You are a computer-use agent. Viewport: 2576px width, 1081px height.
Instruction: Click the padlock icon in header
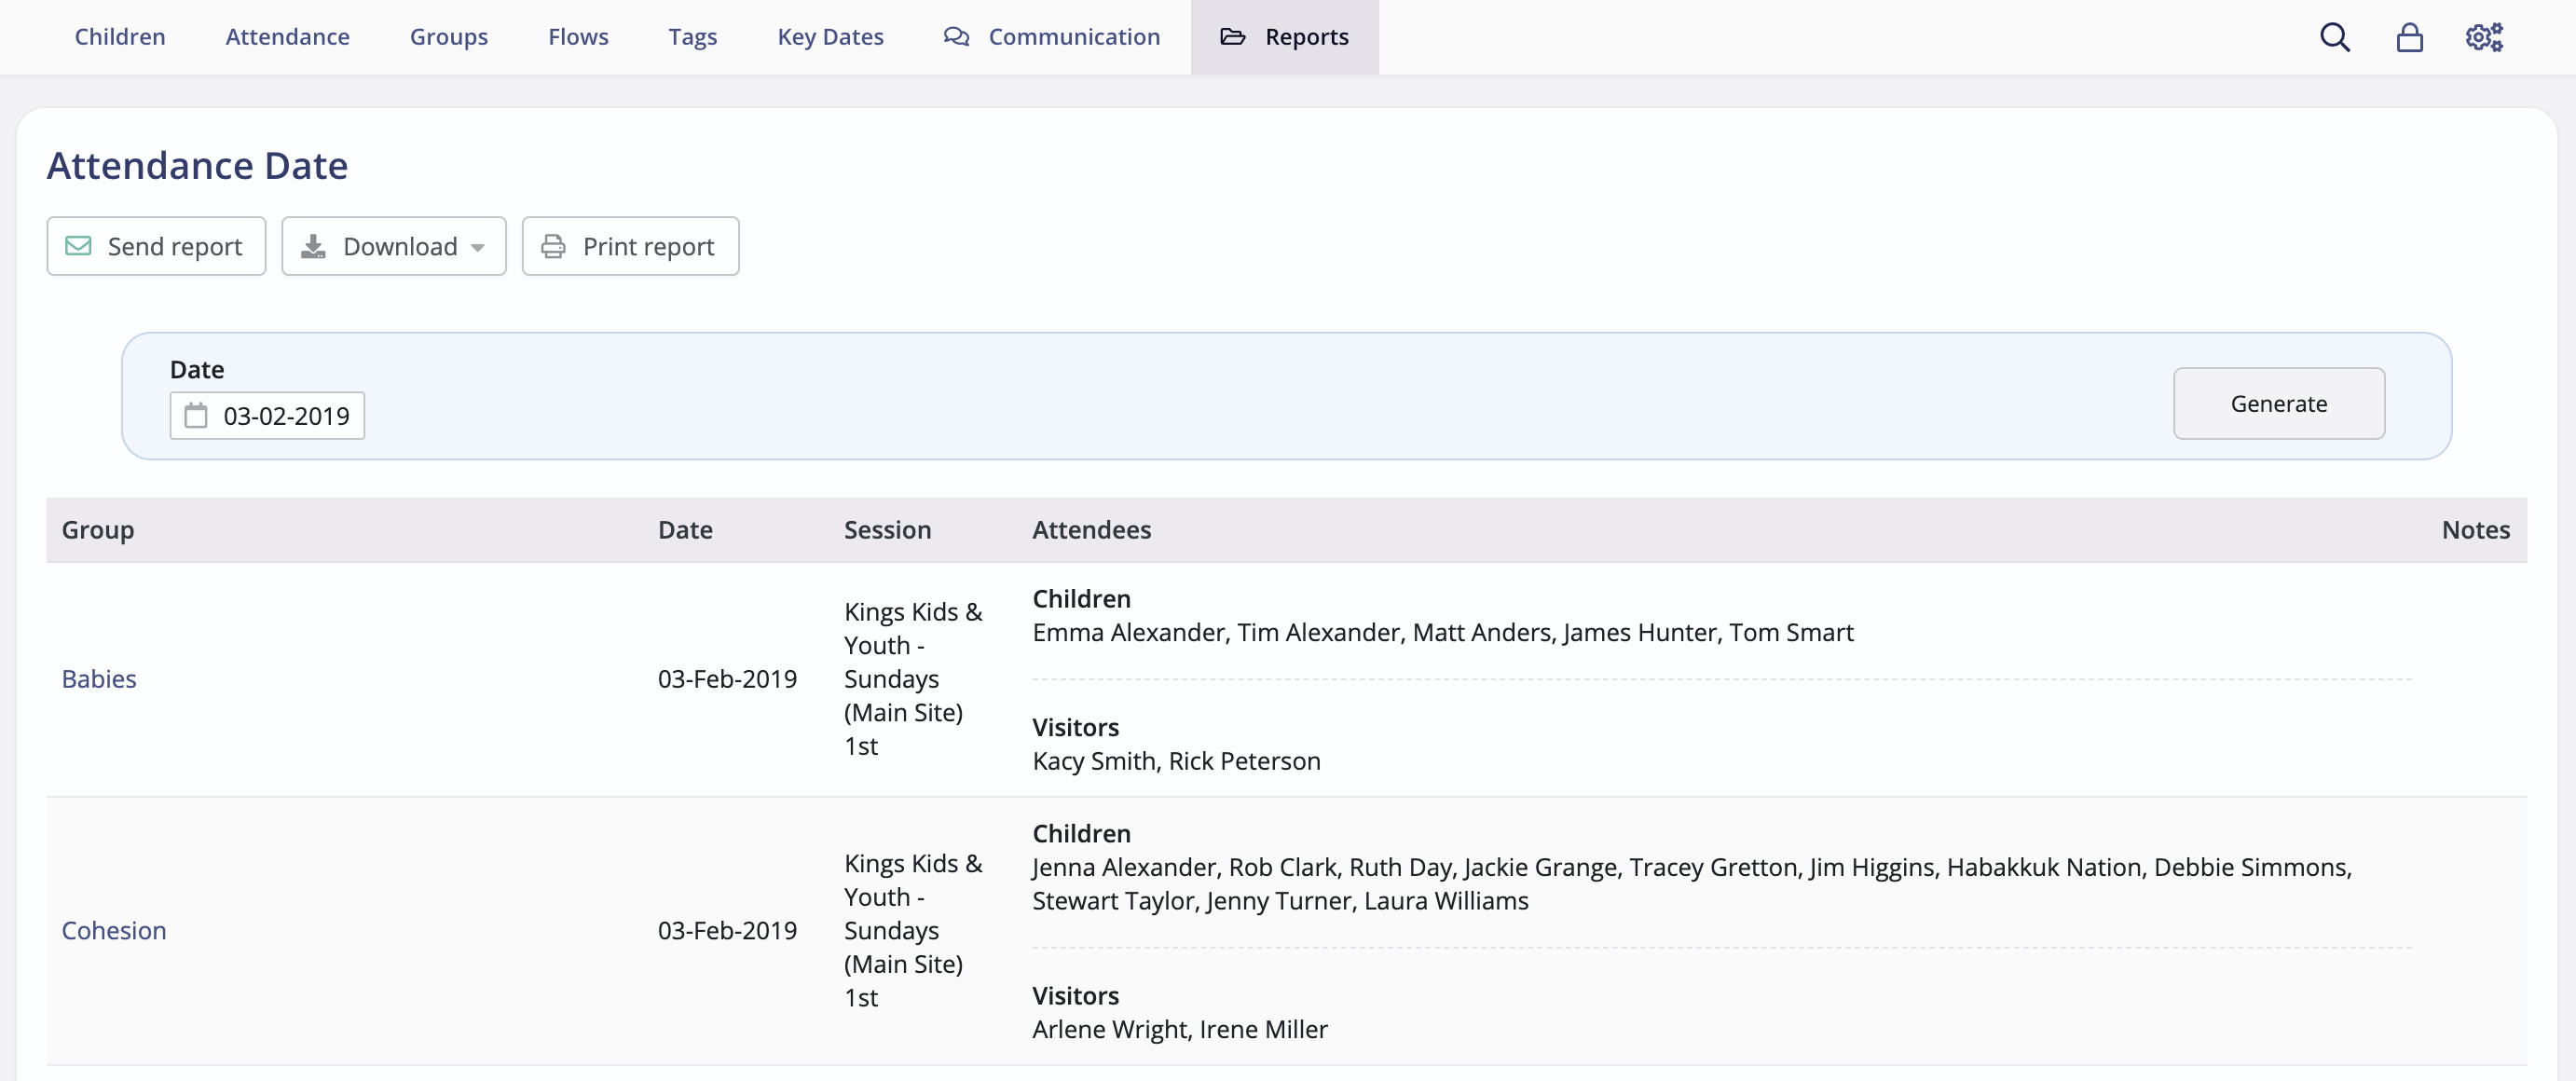tap(2409, 37)
